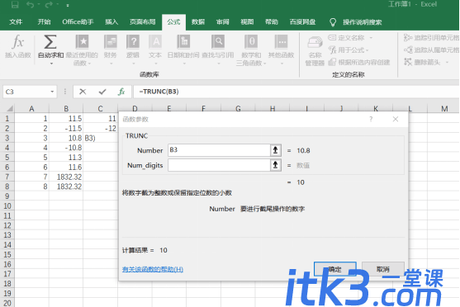Click the Number input field containing B3
The image size is (460, 307).
(x=219, y=150)
